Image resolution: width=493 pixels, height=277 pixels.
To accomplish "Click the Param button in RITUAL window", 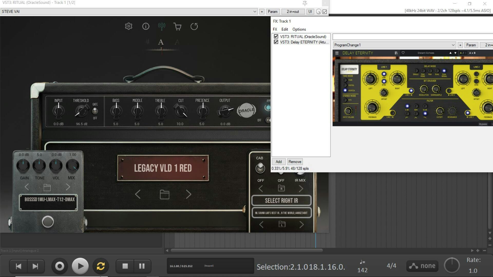I will [x=273, y=12].
